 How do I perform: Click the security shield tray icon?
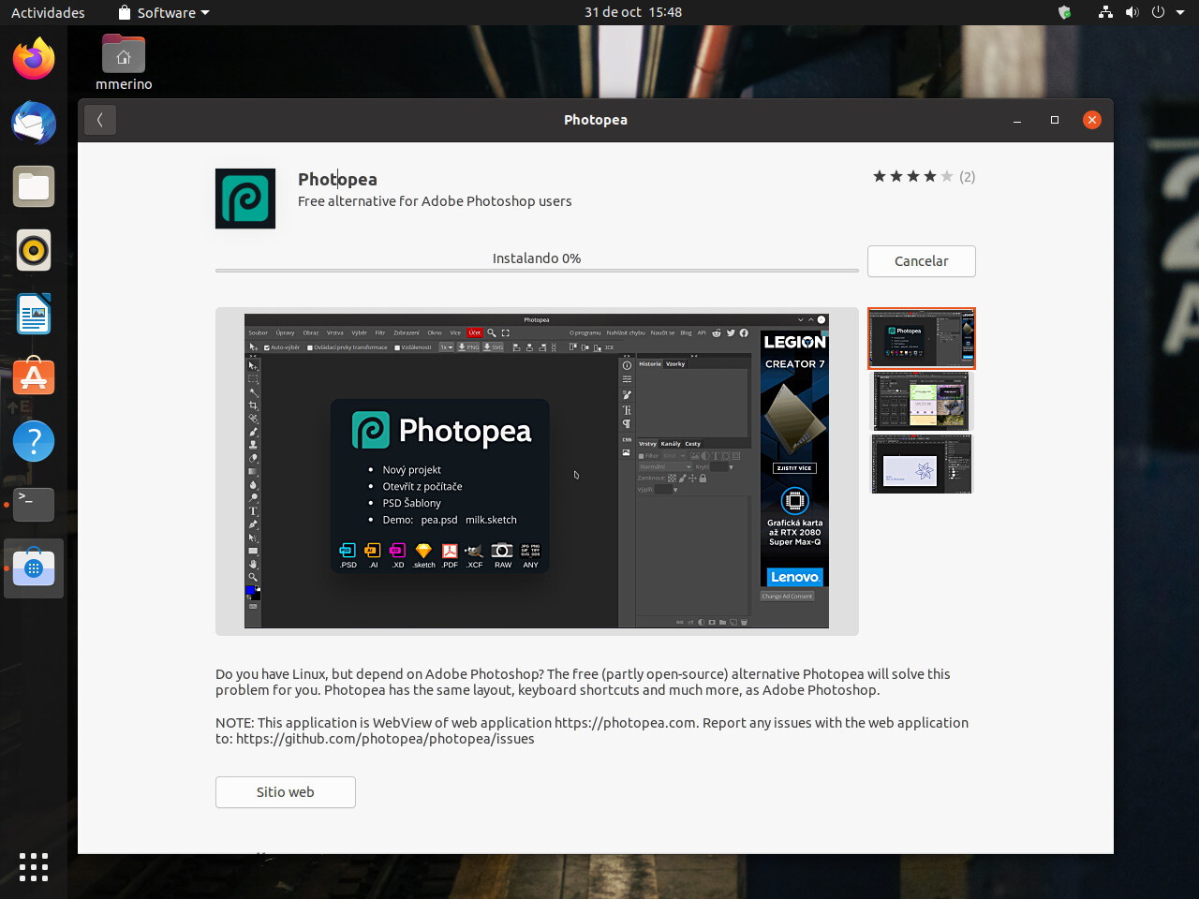1064,12
